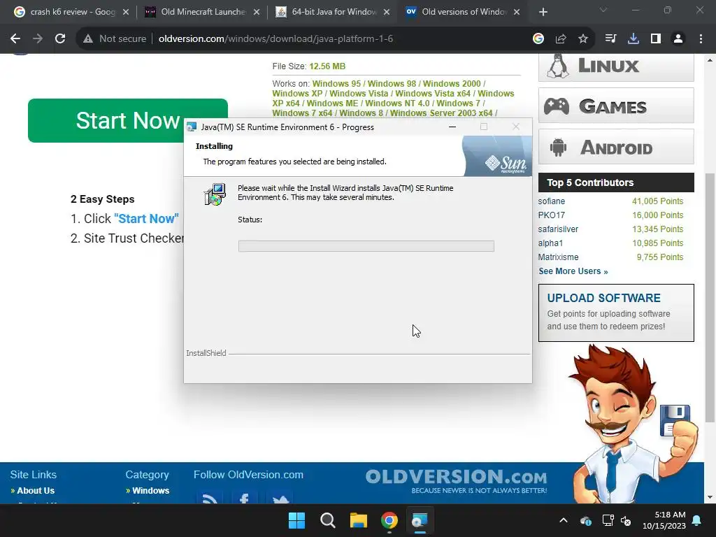Click the mascot holding a floppy disk
Image resolution: width=716 pixels, height=537 pixels.
[x=632, y=422]
